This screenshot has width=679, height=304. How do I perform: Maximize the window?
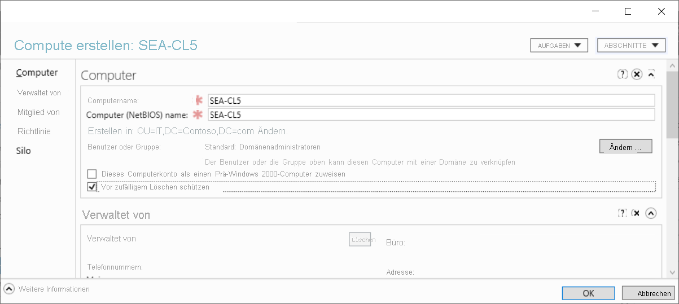coord(628,11)
